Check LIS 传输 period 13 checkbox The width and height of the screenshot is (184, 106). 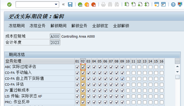pyautogui.click(x=145, y=96)
